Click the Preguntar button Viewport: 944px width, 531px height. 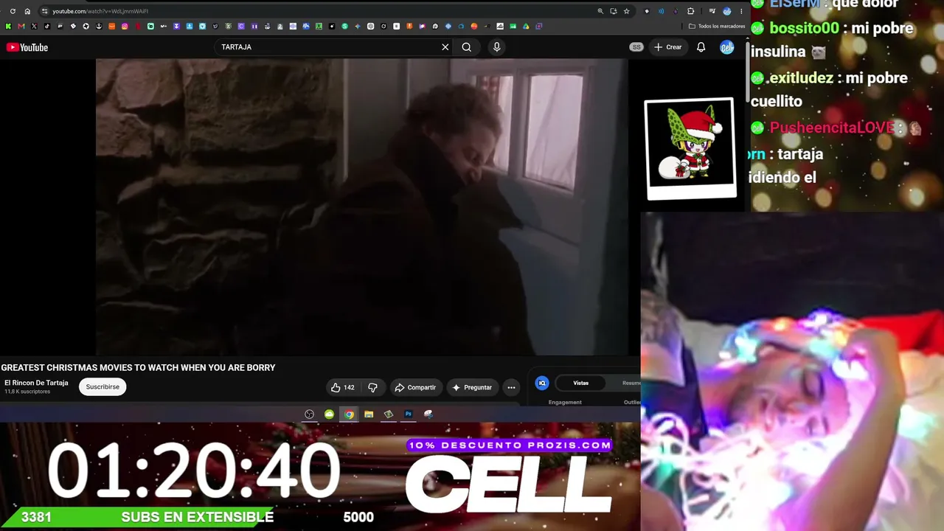pyautogui.click(x=472, y=387)
